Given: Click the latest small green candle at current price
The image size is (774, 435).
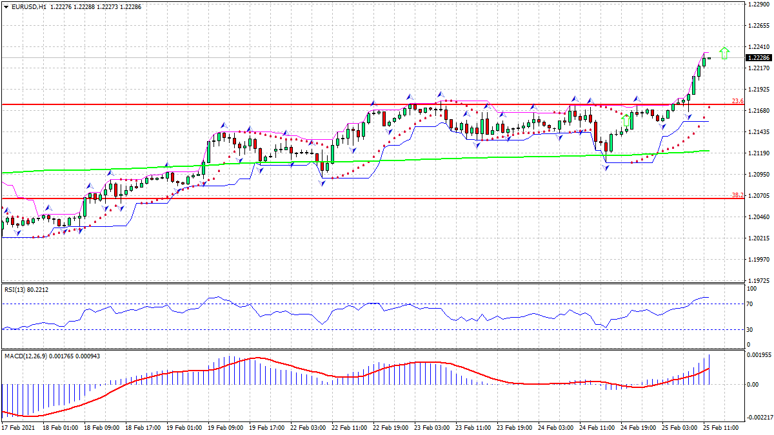Looking at the screenshot, I should pyautogui.click(x=709, y=59).
